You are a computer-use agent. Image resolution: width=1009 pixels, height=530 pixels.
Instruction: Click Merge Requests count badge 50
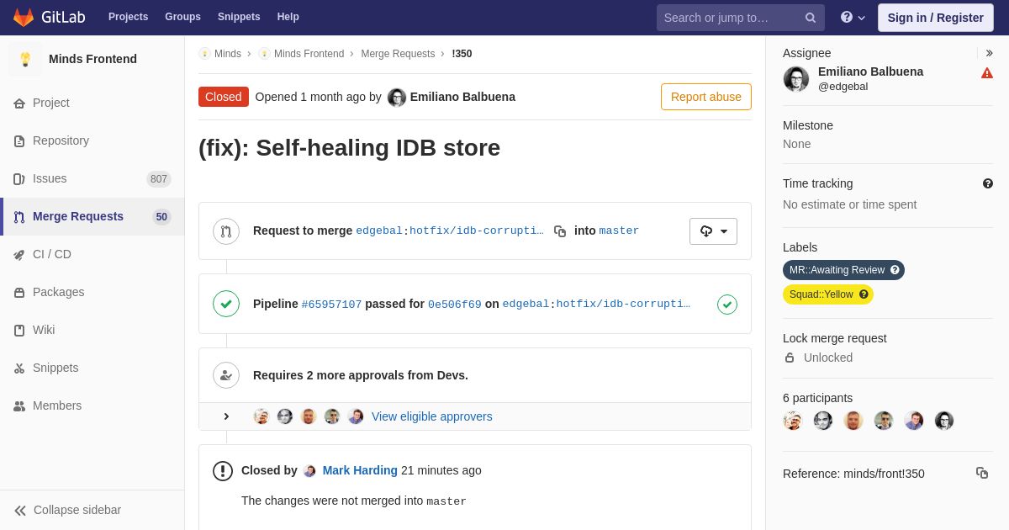pyautogui.click(x=161, y=217)
